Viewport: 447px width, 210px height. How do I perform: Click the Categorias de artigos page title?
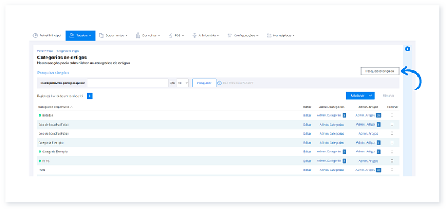coord(62,58)
